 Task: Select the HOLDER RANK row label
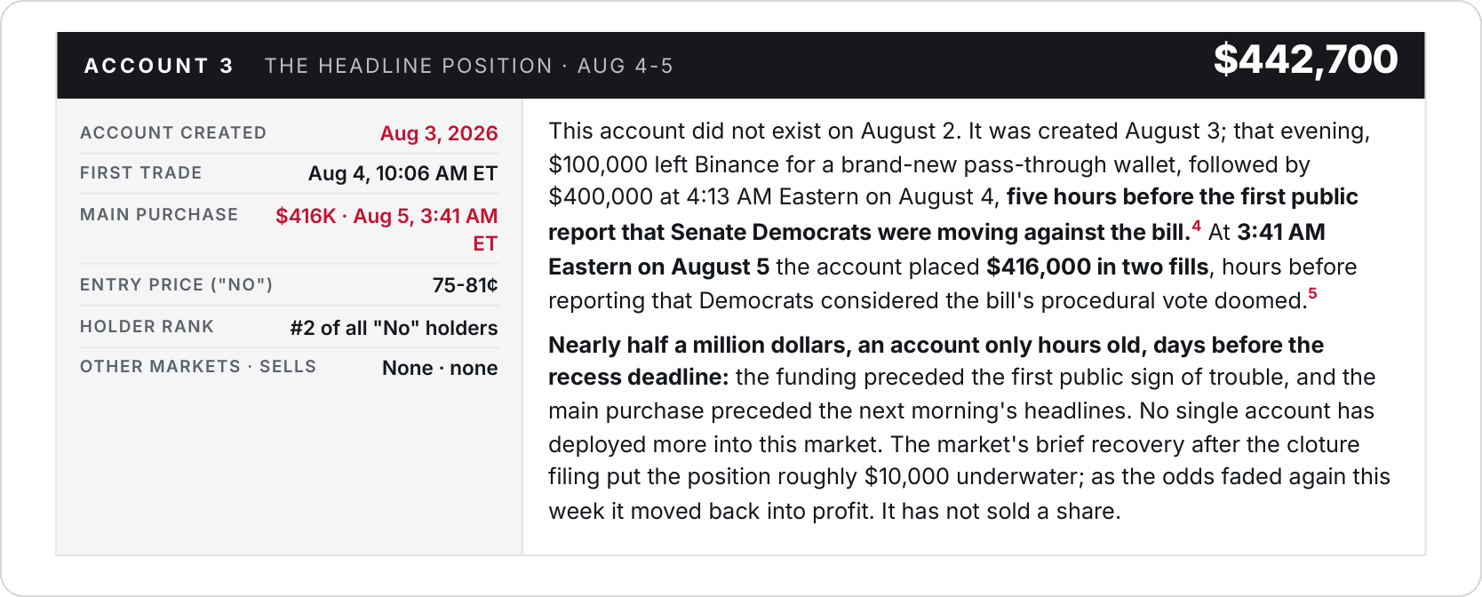pos(147,326)
